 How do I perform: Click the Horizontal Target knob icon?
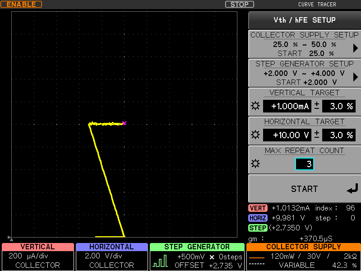(255, 135)
